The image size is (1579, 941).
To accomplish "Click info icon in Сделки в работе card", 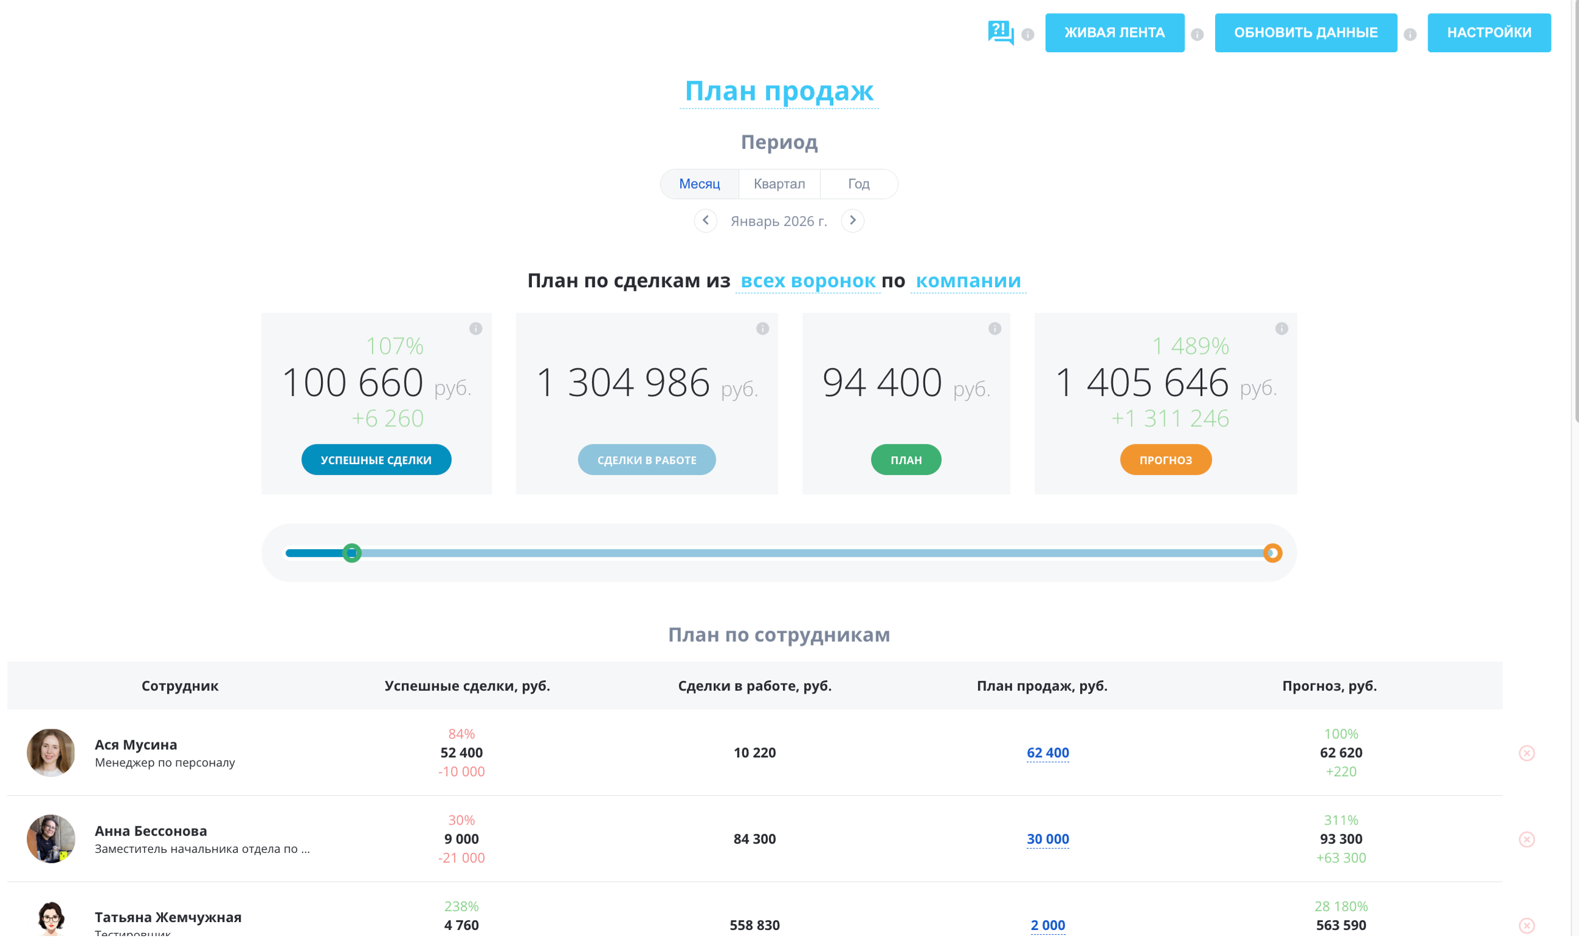I will [x=762, y=328].
